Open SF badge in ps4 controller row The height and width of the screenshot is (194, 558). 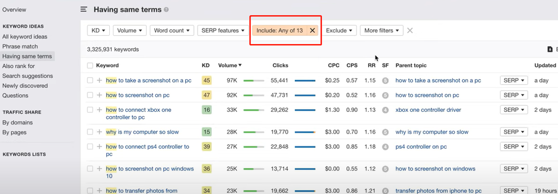click(x=385, y=147)
